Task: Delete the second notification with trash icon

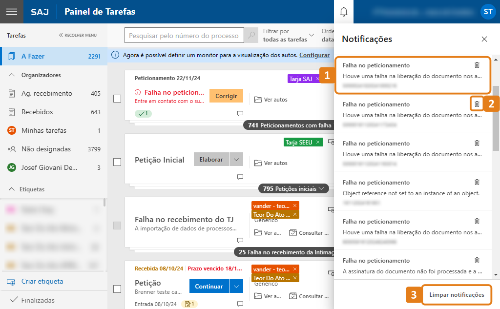Action: (x=477, y=104)
